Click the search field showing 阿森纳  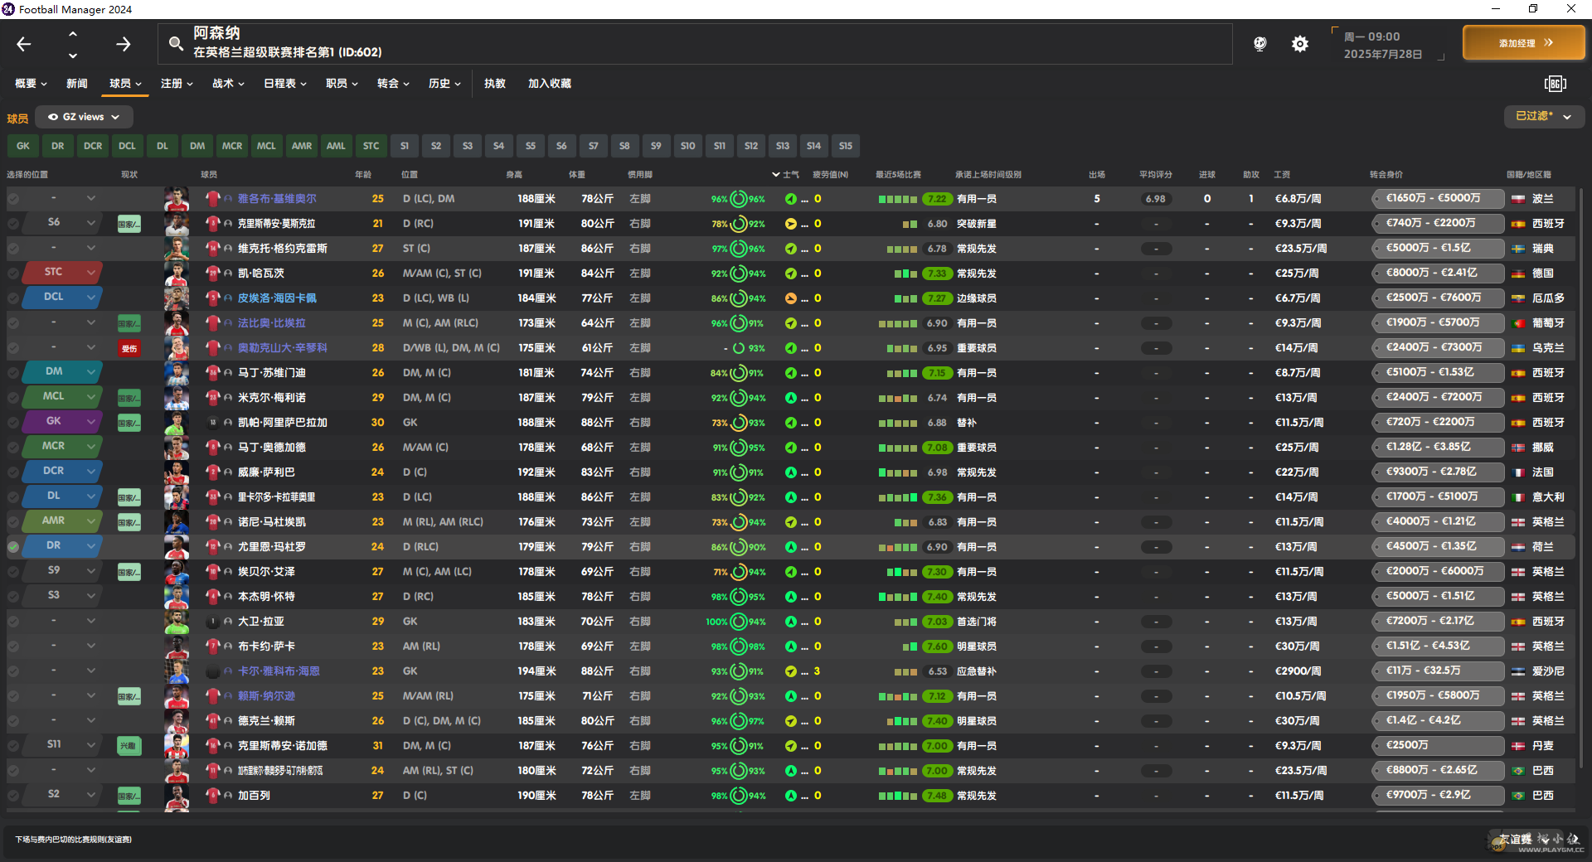pos(695,43)
